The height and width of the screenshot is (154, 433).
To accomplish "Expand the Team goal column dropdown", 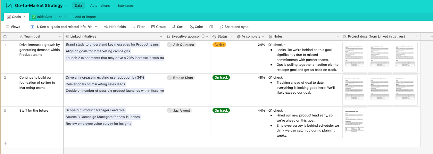I will [60, 37].
